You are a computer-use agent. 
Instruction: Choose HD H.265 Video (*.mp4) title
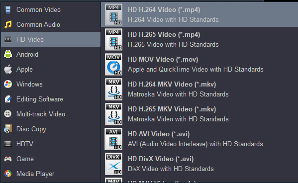click(x=164, y=35)
